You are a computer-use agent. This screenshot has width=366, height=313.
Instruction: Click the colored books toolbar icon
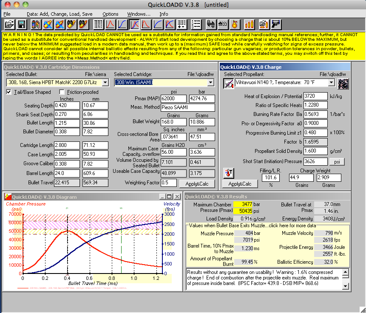pyautogui.click(x=36, y=24)
